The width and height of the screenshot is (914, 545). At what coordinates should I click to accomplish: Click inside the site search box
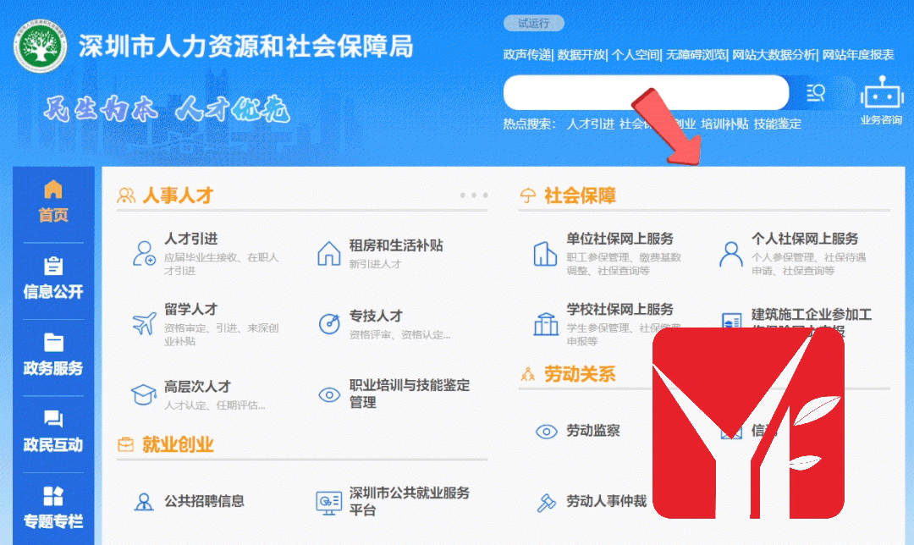coord(646,93)
